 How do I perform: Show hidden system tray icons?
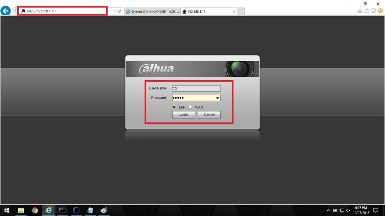(x=328, y=210)
